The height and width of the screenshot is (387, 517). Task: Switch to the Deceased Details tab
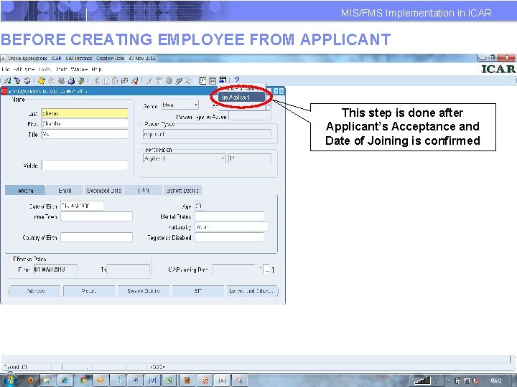[104, 190]
